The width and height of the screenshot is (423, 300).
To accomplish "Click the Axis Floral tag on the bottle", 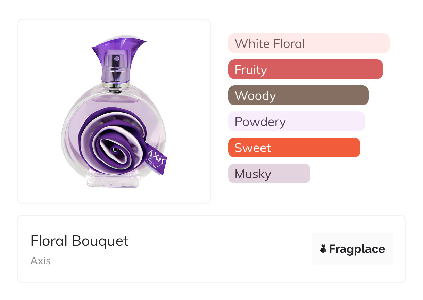I will [x=157, y=159].
